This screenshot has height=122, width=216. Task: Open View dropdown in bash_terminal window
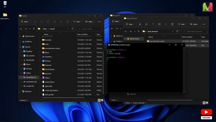pyautogui.click(x=194, y=24)
